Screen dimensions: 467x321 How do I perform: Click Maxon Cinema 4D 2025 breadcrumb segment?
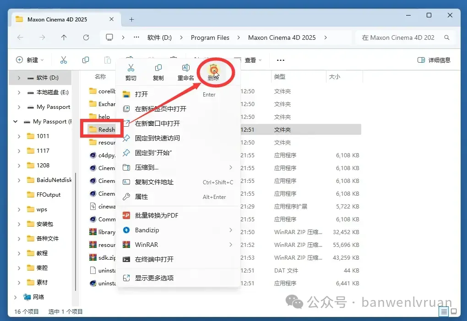pyautogui.click(x=282, y=37)
